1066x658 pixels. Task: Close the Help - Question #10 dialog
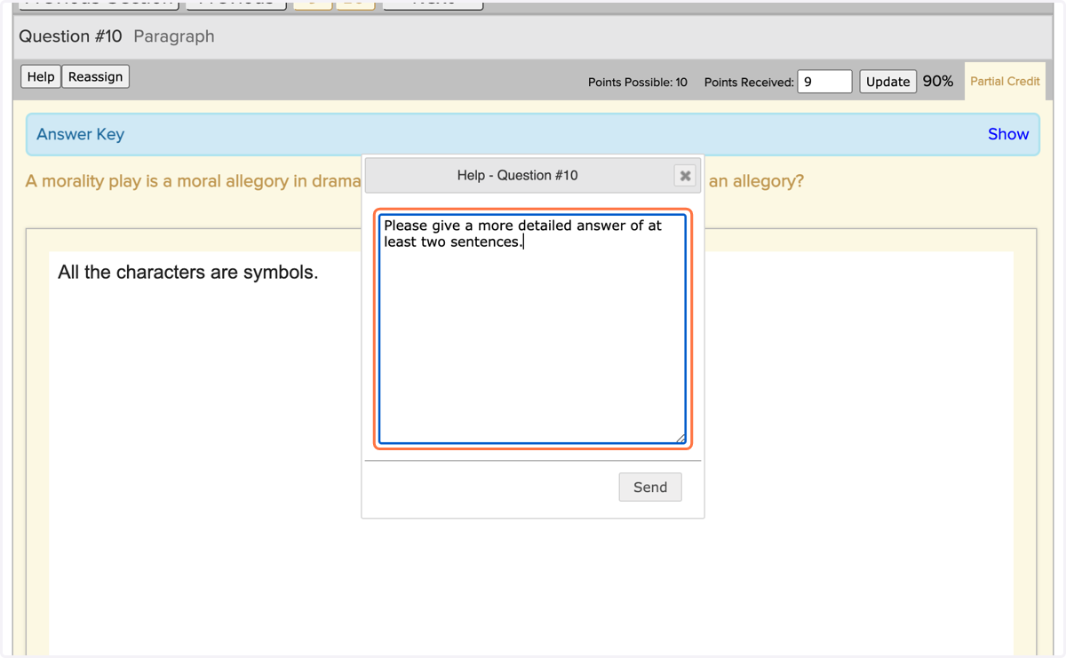tap(685, 176)
